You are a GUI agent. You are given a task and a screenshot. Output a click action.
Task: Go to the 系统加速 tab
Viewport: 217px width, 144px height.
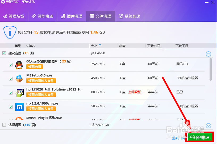pos(130,16)
